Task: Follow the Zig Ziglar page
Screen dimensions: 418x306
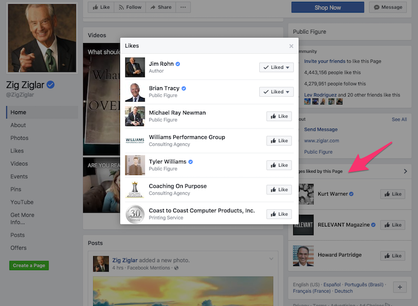Action: 130,7
